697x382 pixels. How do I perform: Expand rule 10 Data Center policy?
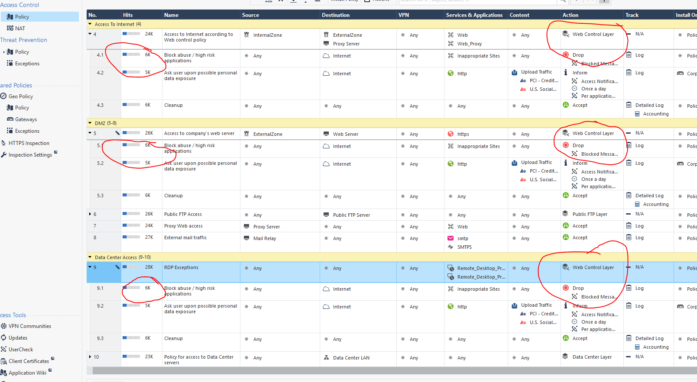pyautogui.click(x=90, y=357)
